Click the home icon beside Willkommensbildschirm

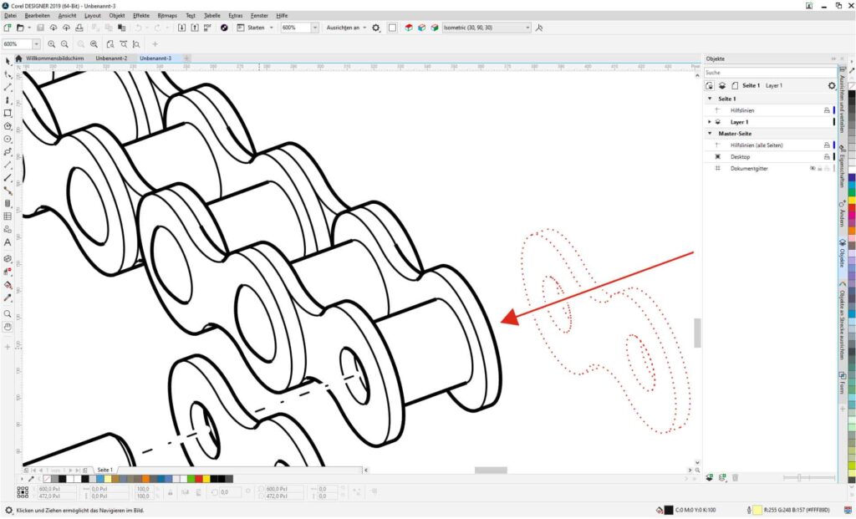[18, 59]
